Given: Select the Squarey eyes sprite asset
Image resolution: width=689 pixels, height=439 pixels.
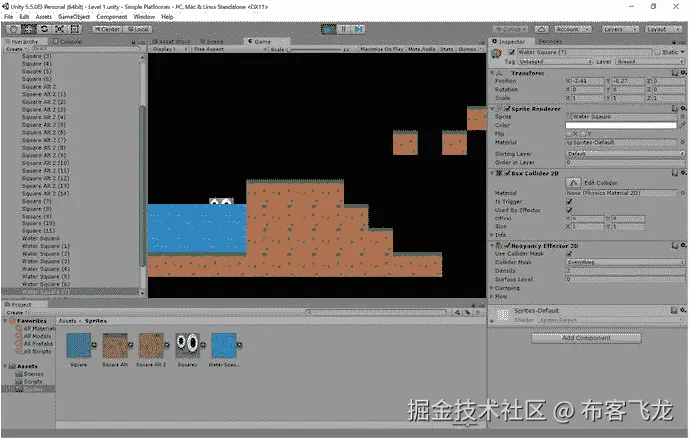Looking at the screenshot, I should [187, 346].
